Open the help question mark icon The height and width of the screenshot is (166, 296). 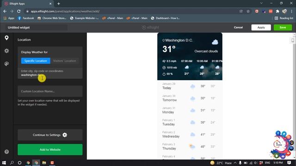click(6, 152)
